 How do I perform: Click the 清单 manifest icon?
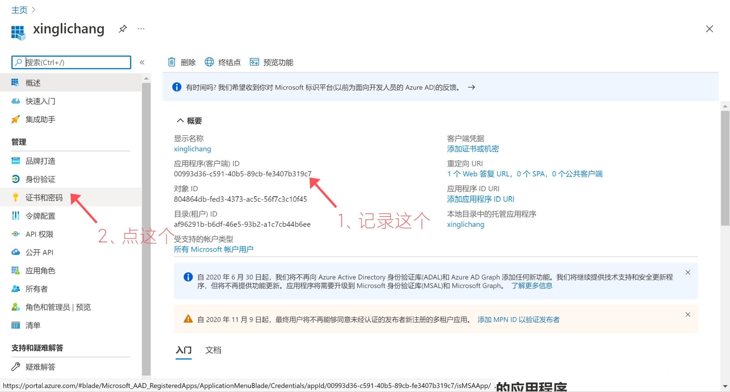(x=16, y=325)
